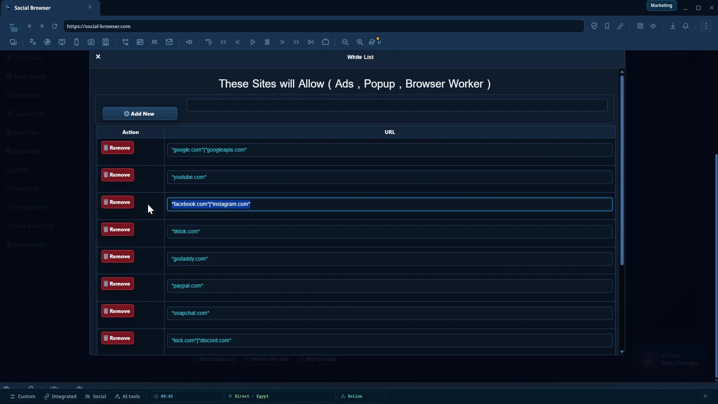Click the chain link icon
Image resolution: width=718 pixels, height=404 pixels.
click(620, 26)
